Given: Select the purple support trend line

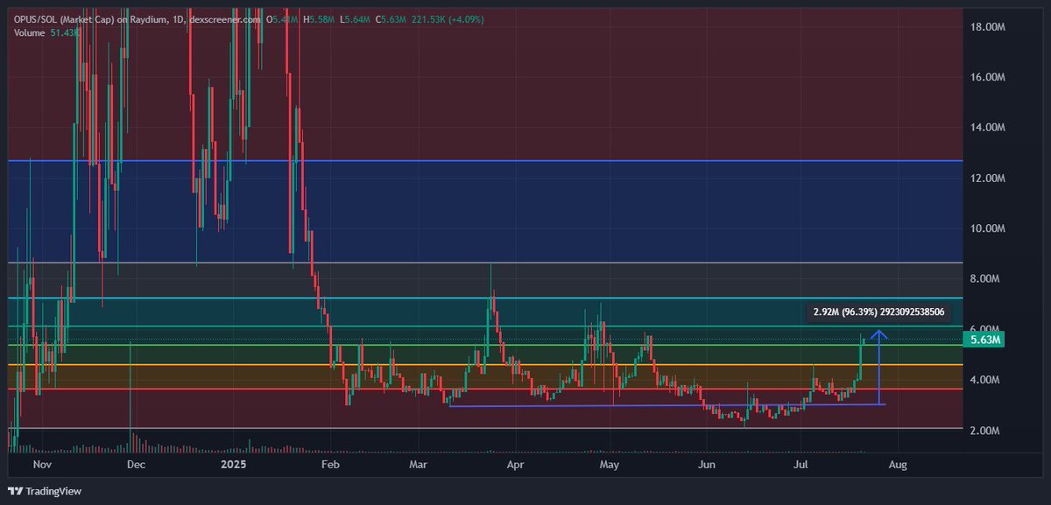Looking at the screenshot, I should coord(667,404).
